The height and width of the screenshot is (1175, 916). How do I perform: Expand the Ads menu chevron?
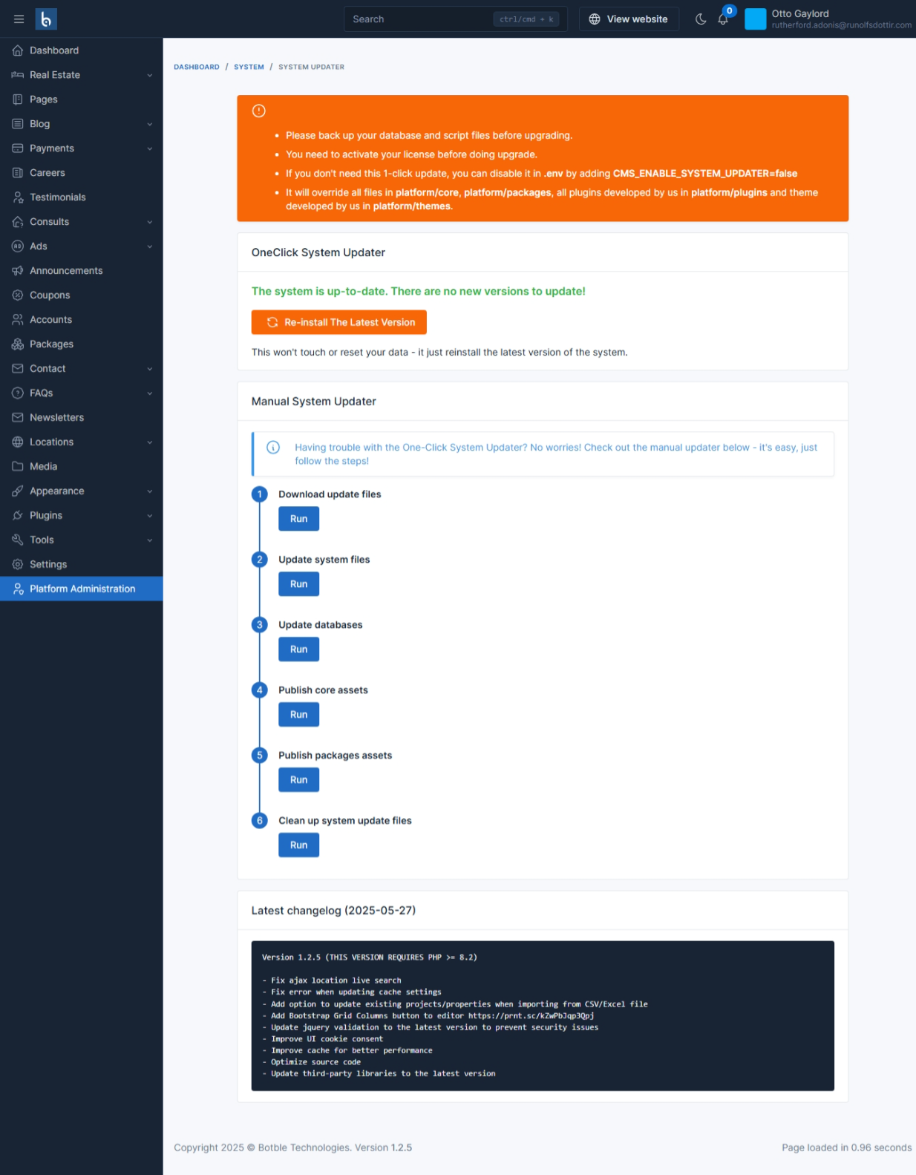(x=150, y=246)
